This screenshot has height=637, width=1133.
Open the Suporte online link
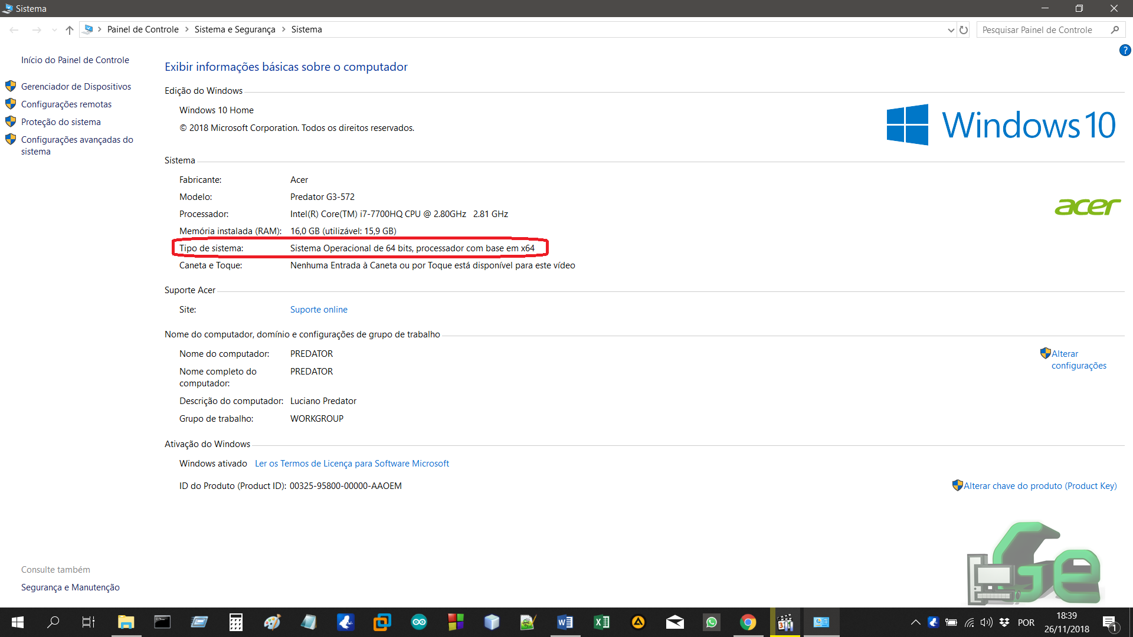tap(319, 310)
